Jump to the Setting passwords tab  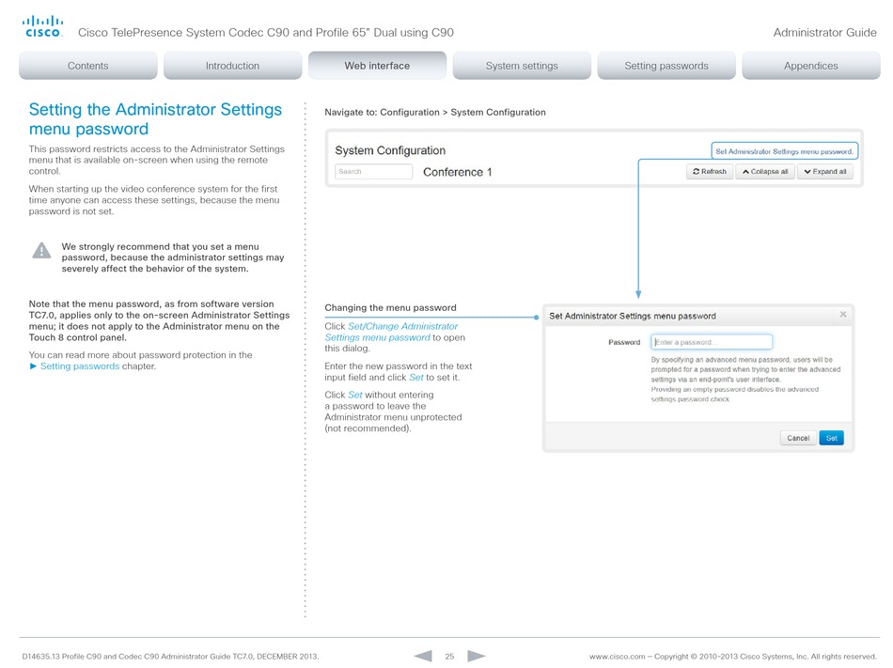point(666,66)
